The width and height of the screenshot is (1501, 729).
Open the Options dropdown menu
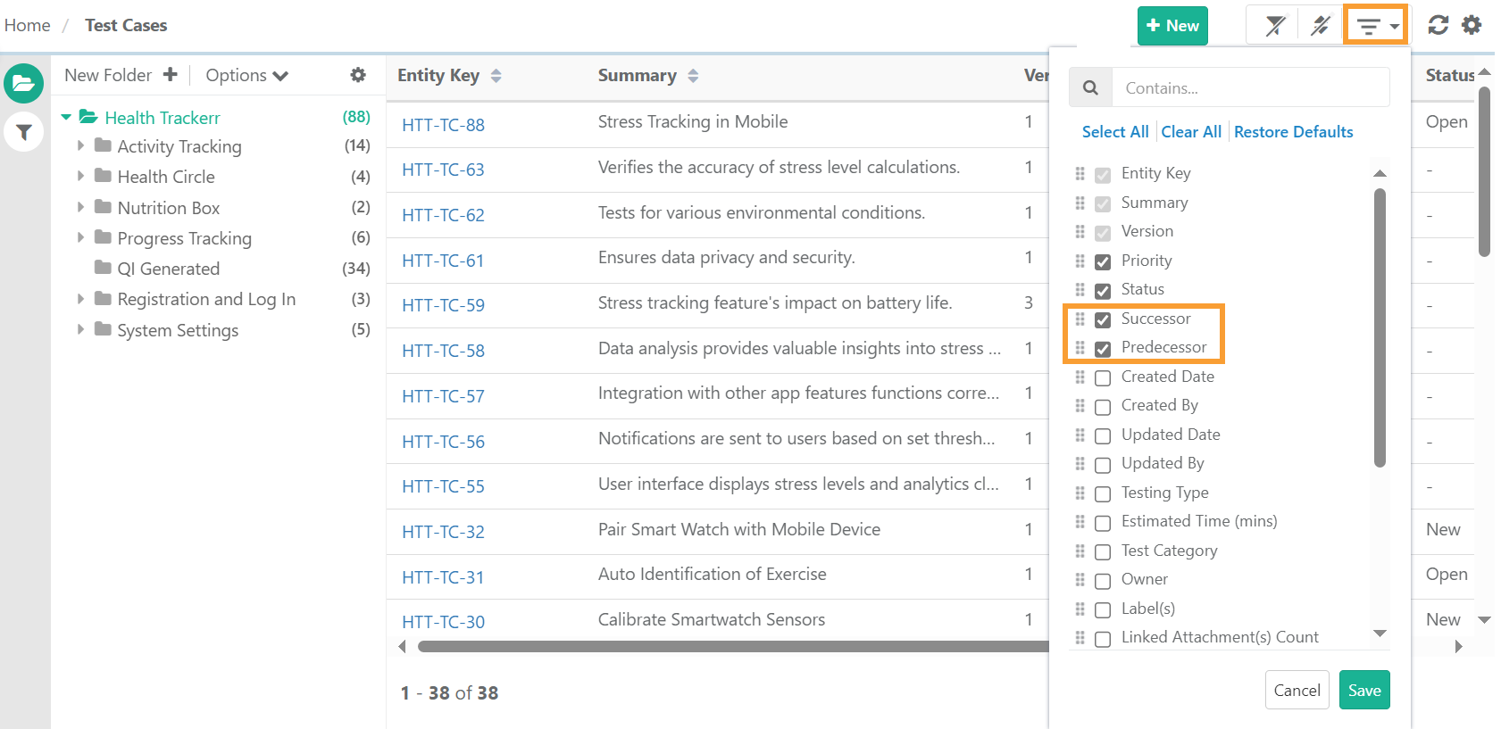click(246, 76)
